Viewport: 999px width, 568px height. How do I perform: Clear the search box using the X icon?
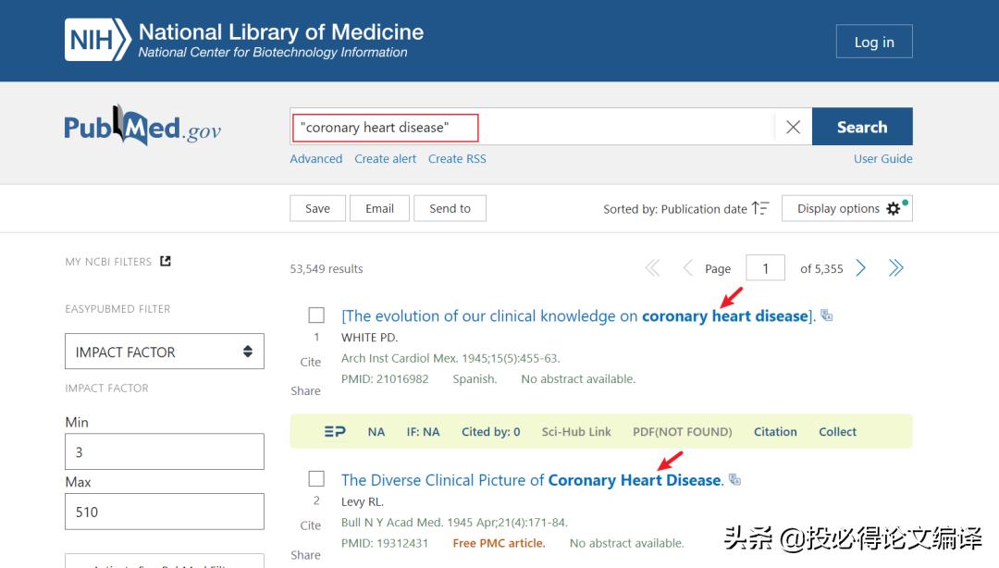(x=793, y=127)
